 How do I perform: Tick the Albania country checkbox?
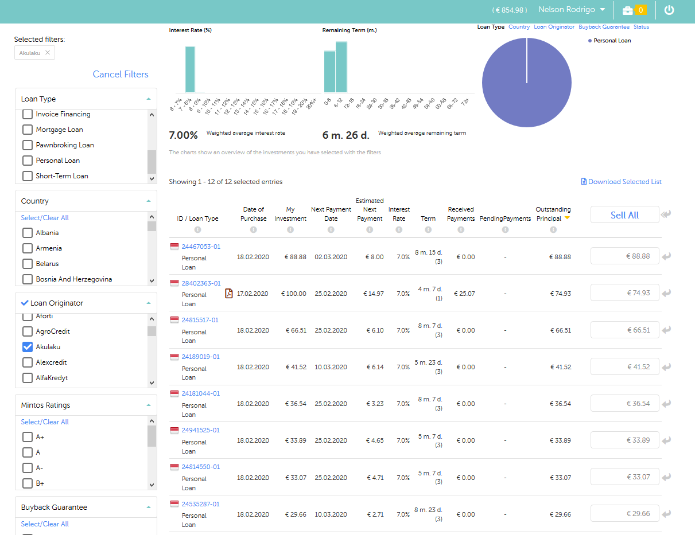coord(27,233)
